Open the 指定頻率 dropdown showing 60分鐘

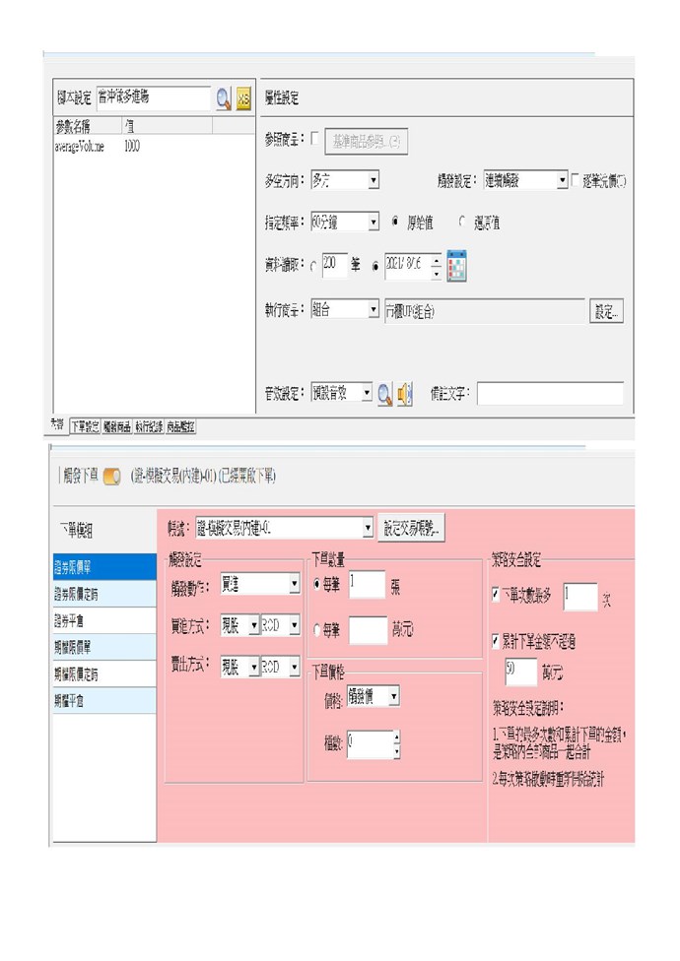(345, 222)
